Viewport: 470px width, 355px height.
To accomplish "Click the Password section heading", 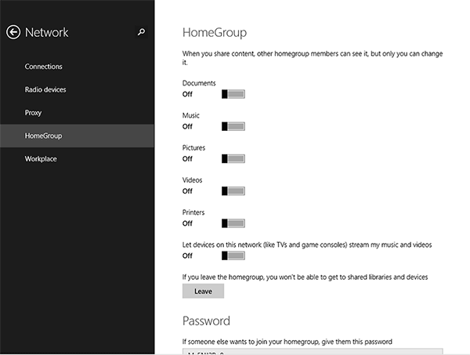I will pyautogui.click(x=206, y=321).
